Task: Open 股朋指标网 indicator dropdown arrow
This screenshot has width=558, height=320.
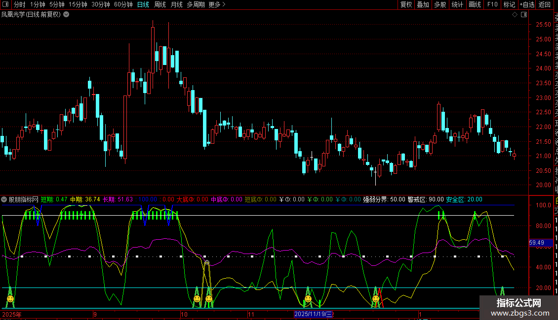Action: click(4, 200)
